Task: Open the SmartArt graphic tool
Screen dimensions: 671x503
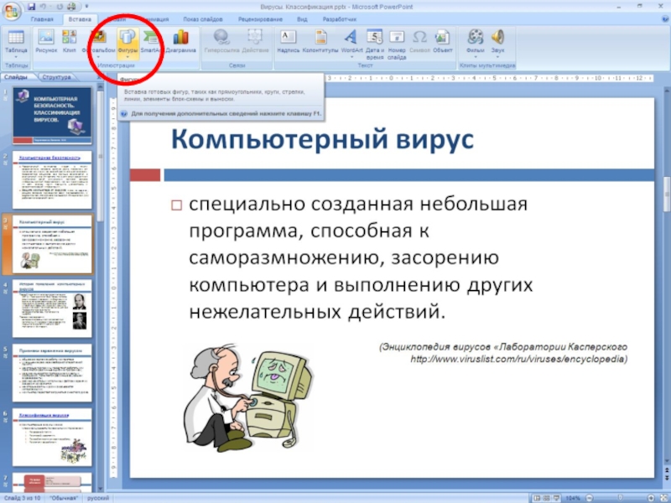Action: (151, 39)
